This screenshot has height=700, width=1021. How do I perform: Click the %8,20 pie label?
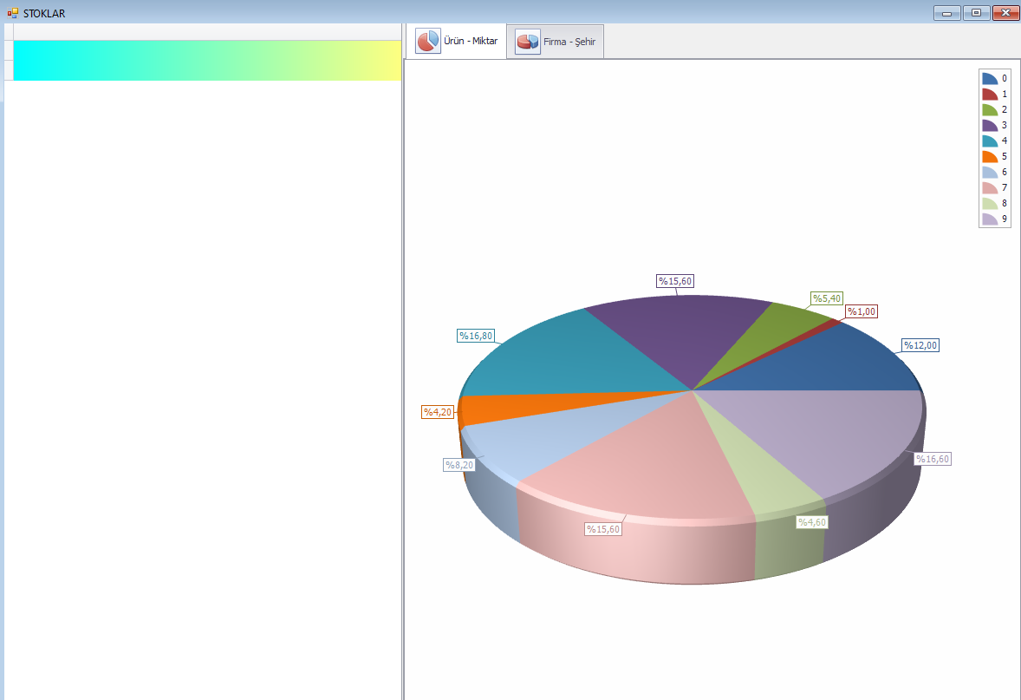pyautogui.click(x=459, y=465)
